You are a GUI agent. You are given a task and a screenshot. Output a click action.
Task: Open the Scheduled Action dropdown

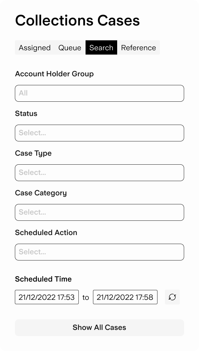99,252
